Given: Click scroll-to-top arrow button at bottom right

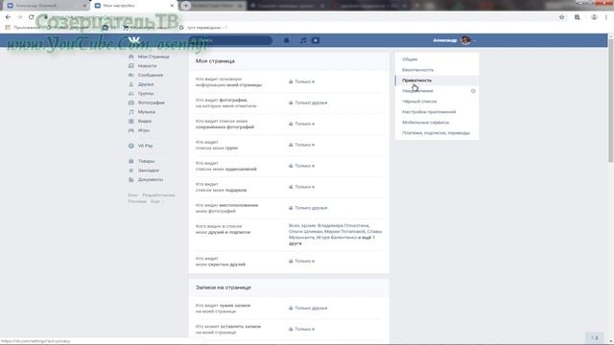Looking at the screenshot, I should 595,337.
